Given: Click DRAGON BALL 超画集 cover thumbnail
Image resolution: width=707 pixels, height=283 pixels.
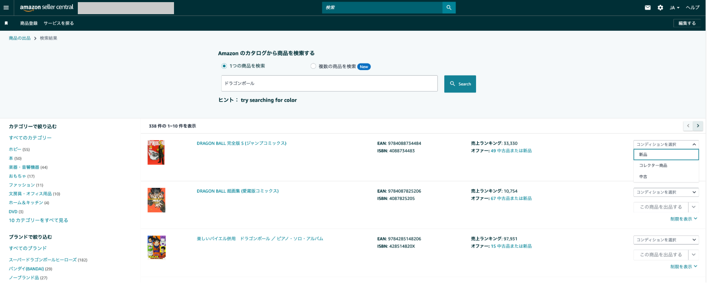Looking at the screenshot, I should click(x=156, y=200).
